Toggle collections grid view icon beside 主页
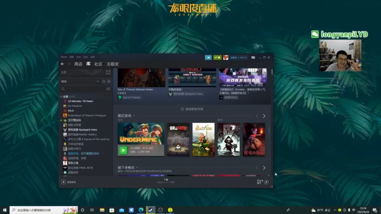The height and width of the screenshot is (214, 381). click(108, 72)
